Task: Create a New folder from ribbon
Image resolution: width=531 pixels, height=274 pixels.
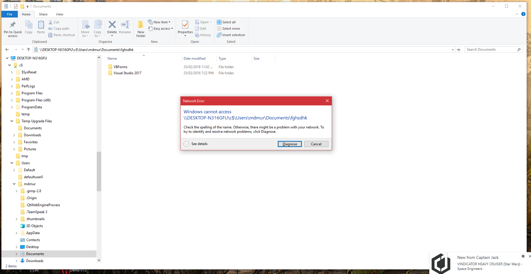Action: click(x=141, y=29)
